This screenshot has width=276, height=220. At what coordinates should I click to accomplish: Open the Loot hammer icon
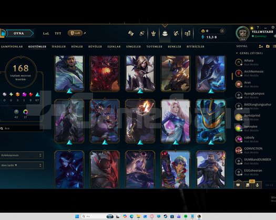(176, 34)
